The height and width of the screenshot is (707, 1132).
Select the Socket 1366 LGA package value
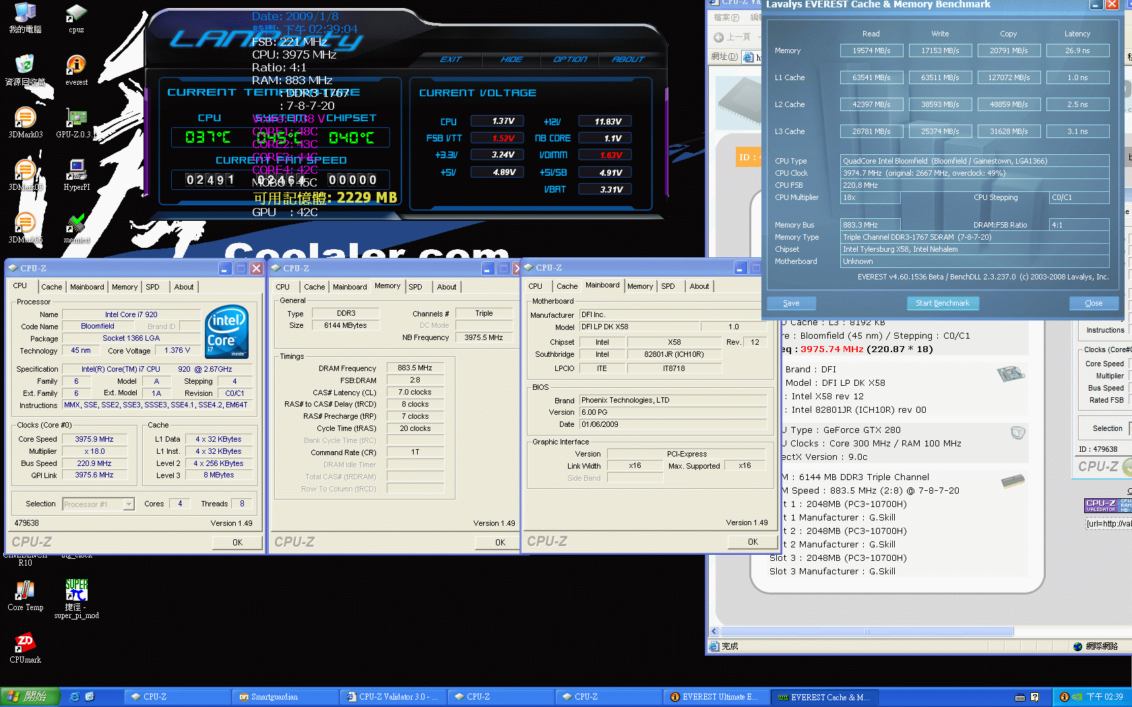pos(131,338)
